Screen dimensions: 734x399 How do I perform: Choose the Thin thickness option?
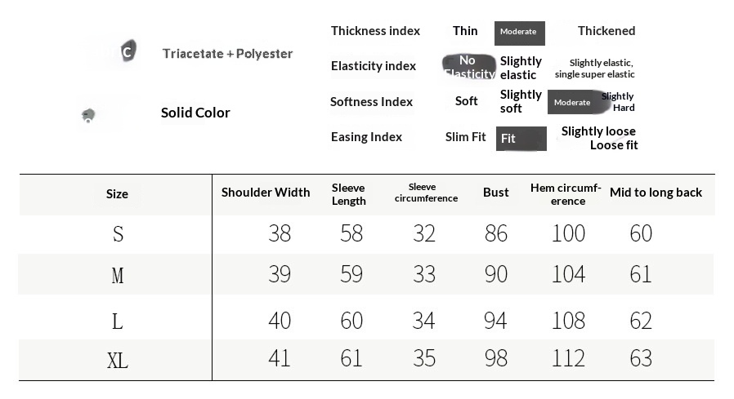465,31
